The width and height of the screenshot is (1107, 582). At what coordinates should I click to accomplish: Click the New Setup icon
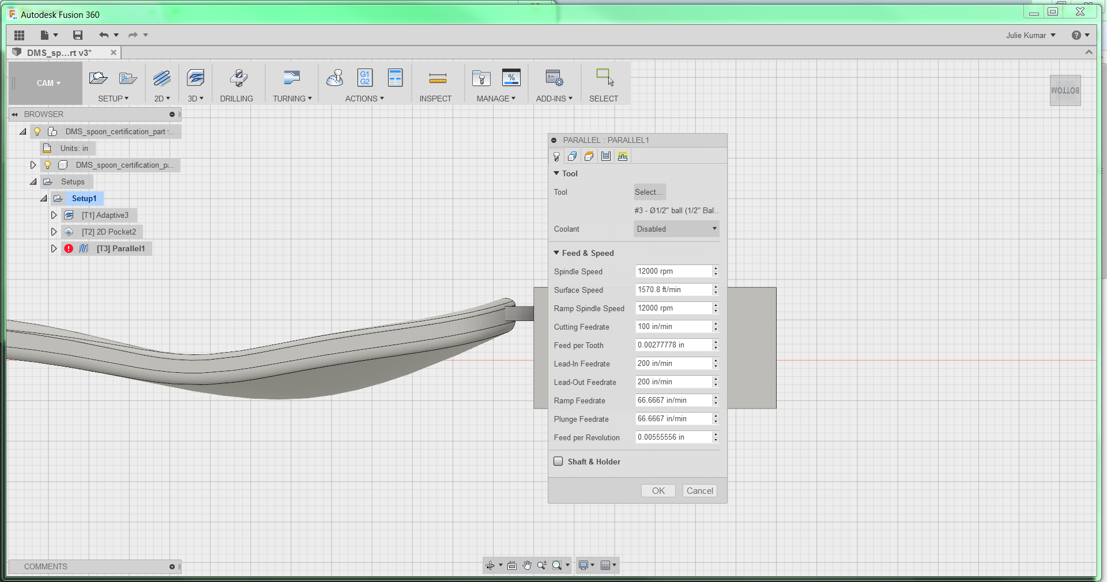coord(98,78)
